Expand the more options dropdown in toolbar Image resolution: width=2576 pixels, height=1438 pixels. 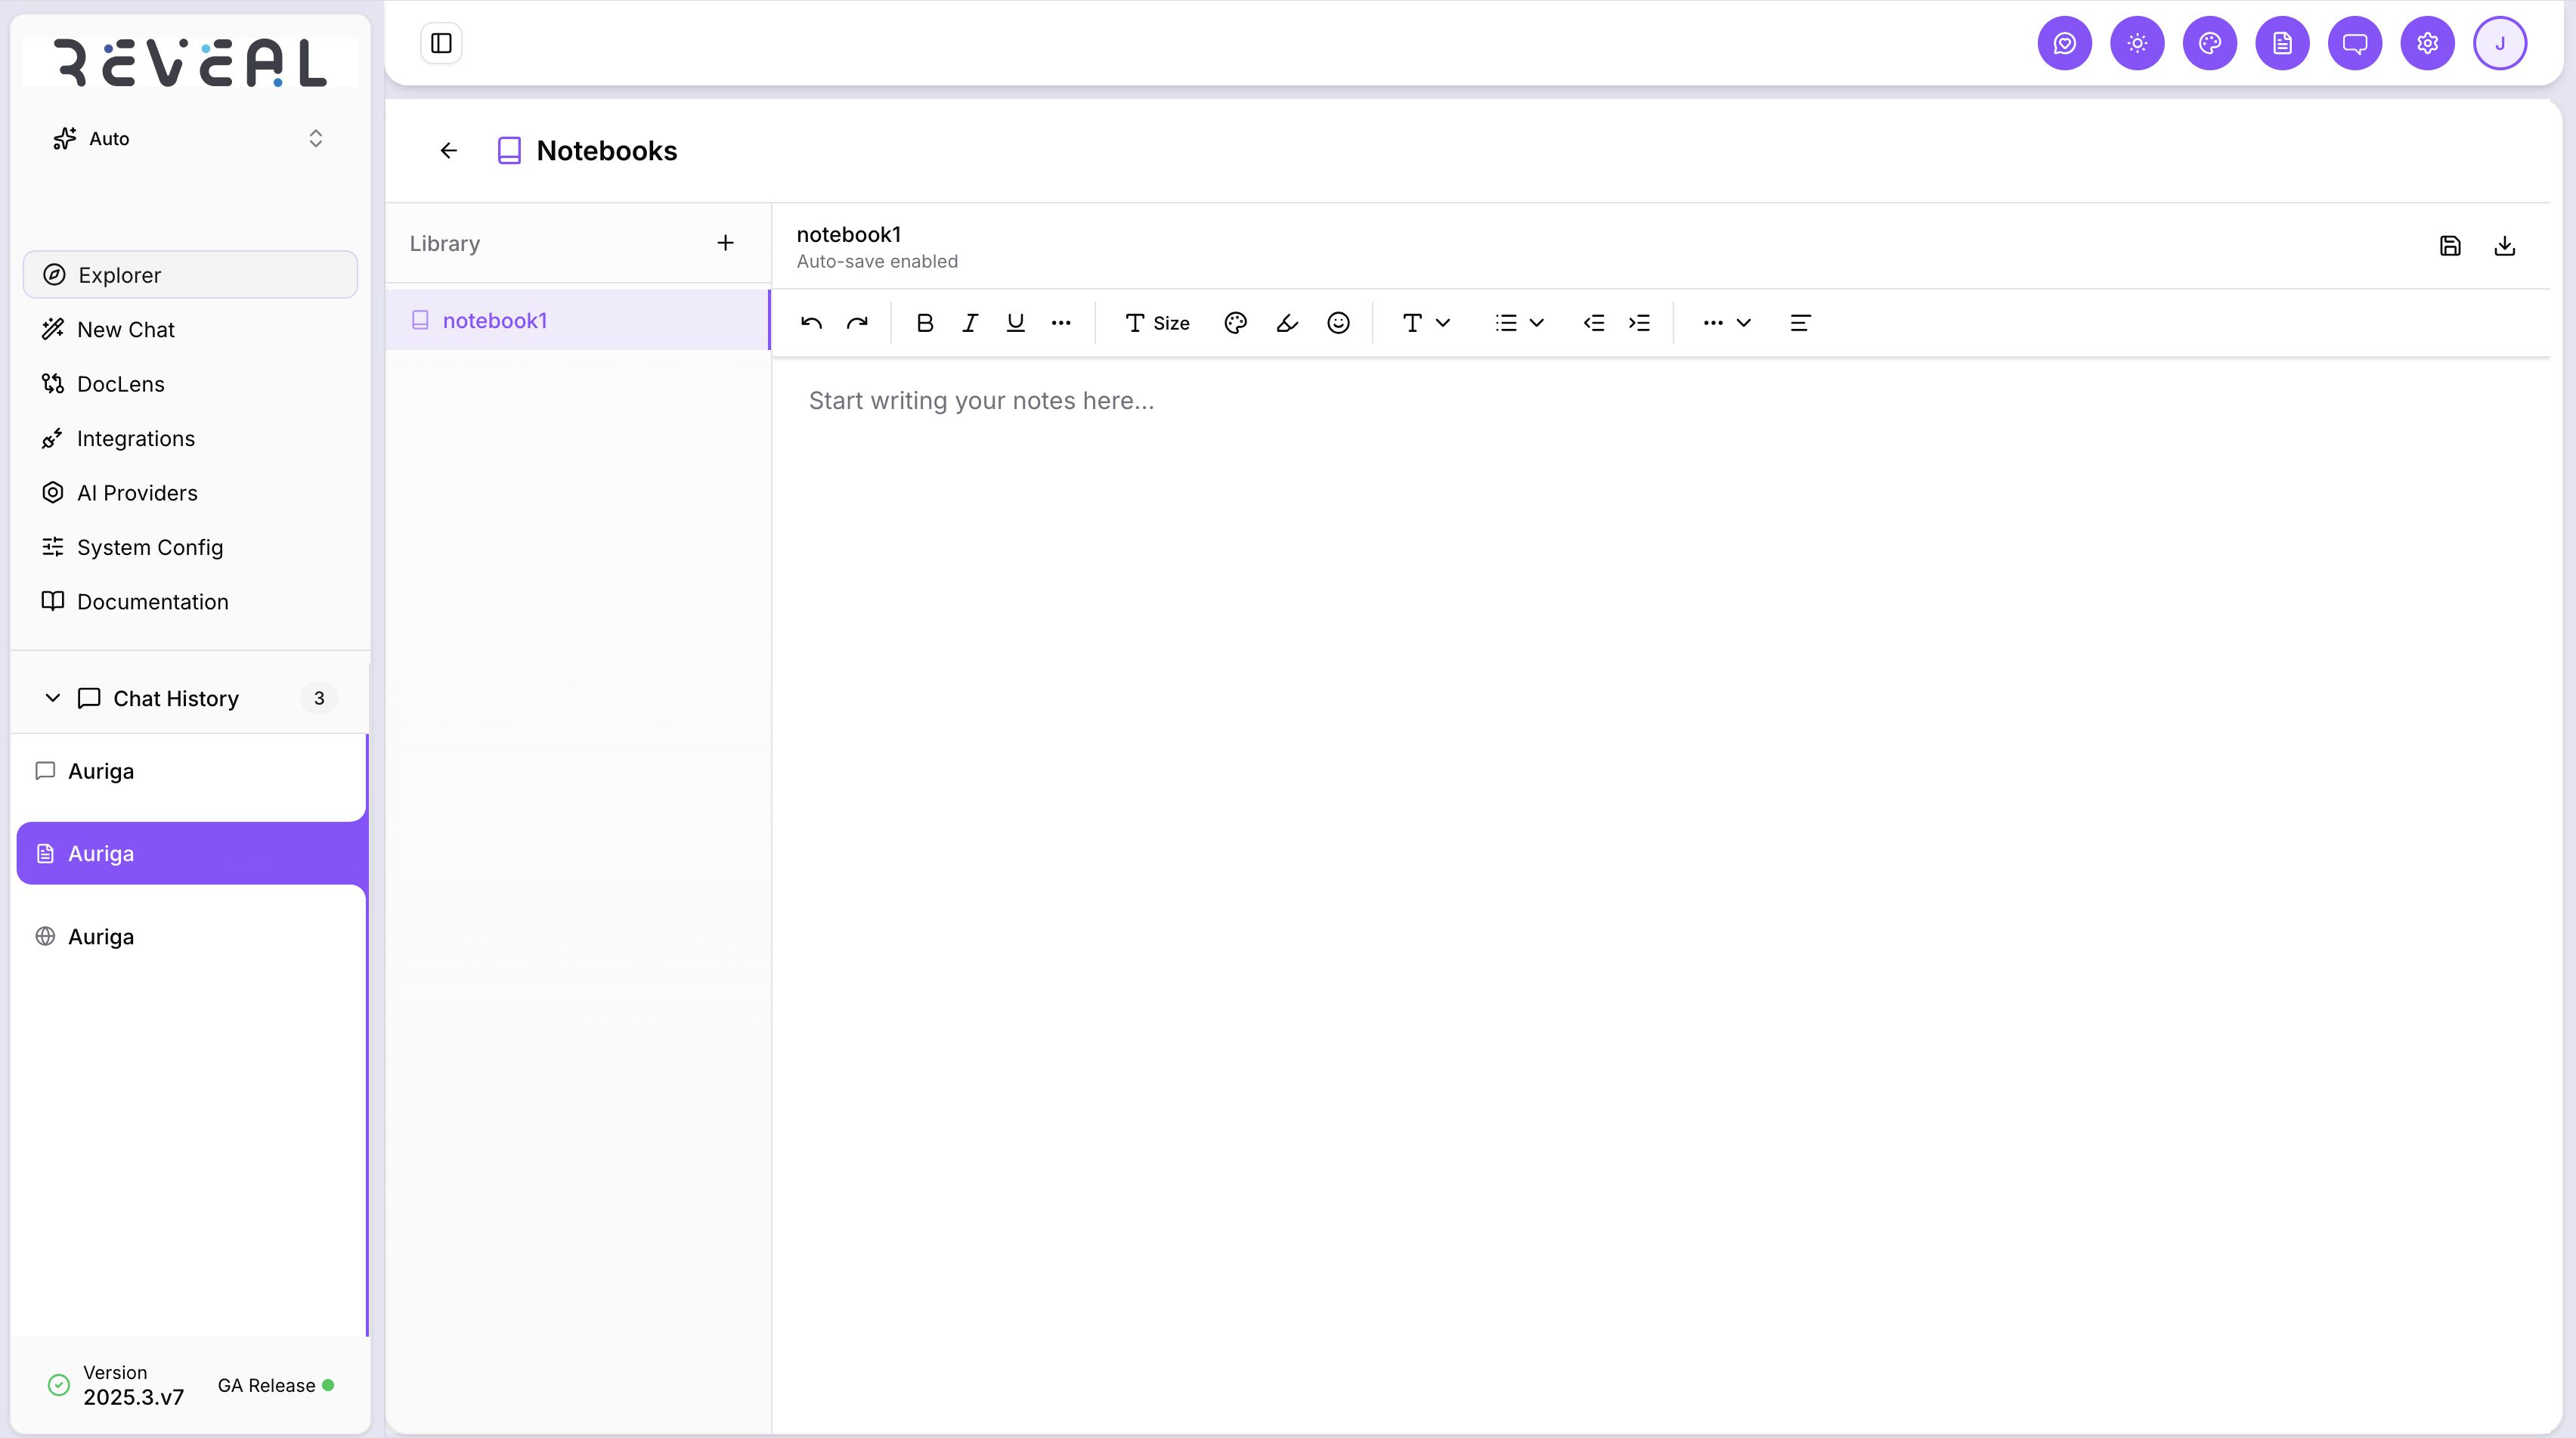[1727, 323]
